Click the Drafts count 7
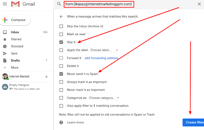Viewport: 204px width, 130px height. coord(46,60)
